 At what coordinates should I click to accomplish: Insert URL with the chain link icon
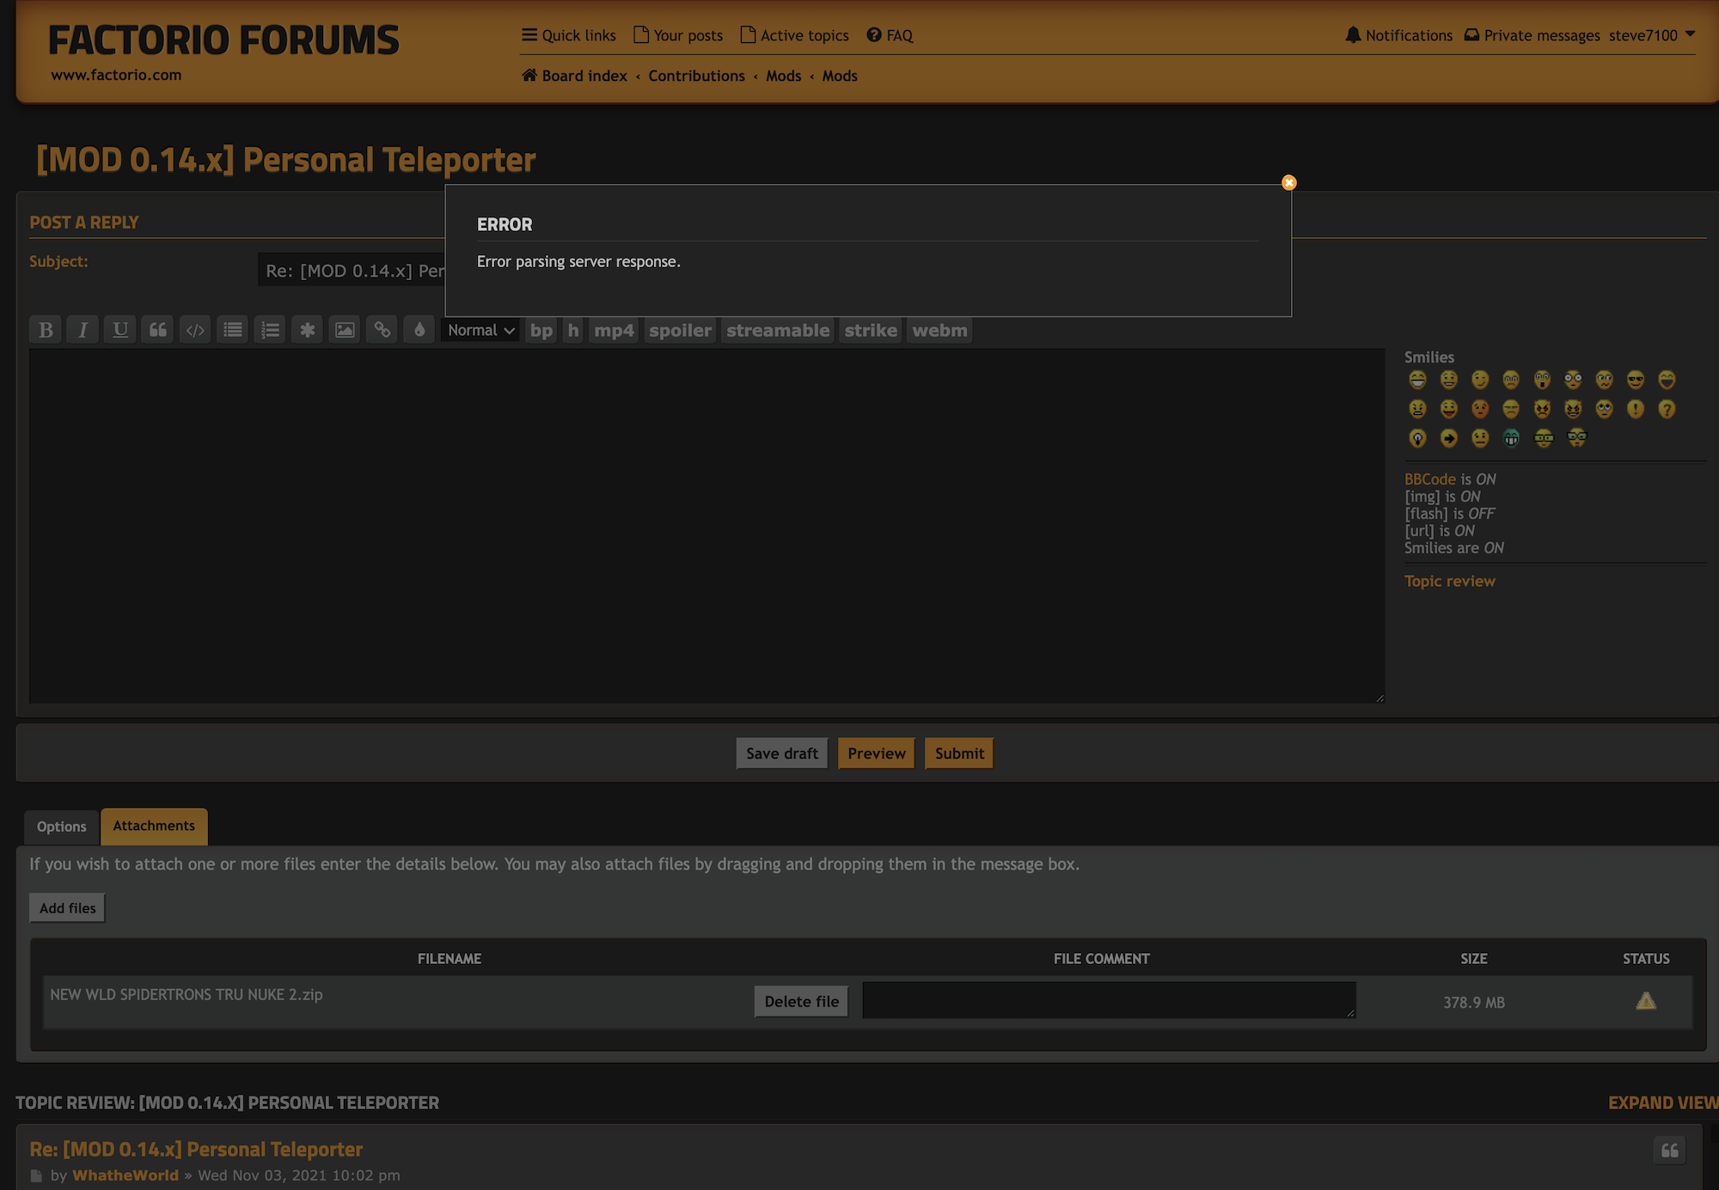(382, 330)
